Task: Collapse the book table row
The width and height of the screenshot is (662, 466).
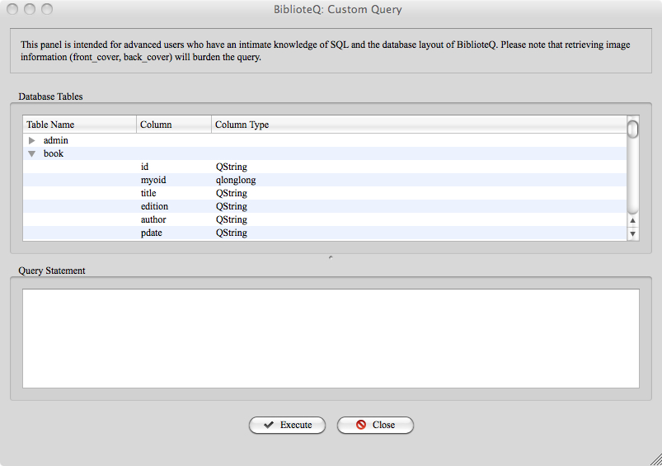Action: 31,153
